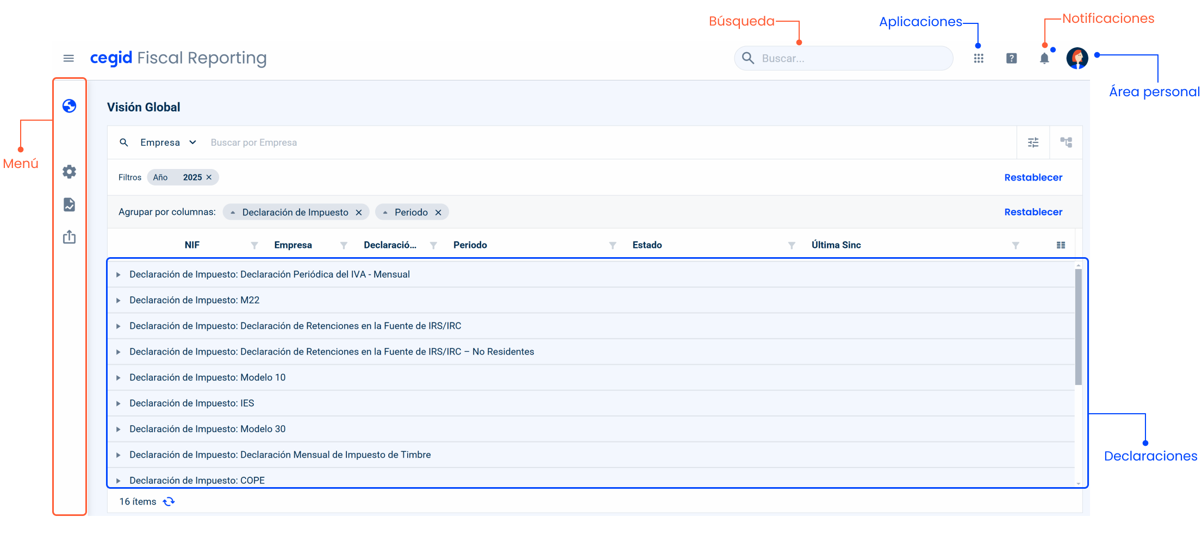Remove Periodo grouping chip
This screenshot has height=554, width=1202.
coord(438,213)
